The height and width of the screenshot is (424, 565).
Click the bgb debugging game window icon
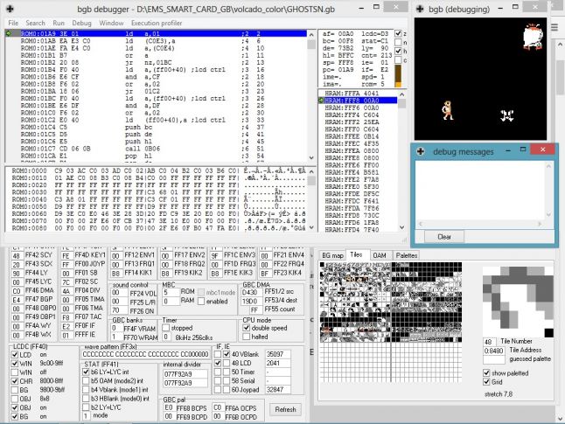coord(422,8)
